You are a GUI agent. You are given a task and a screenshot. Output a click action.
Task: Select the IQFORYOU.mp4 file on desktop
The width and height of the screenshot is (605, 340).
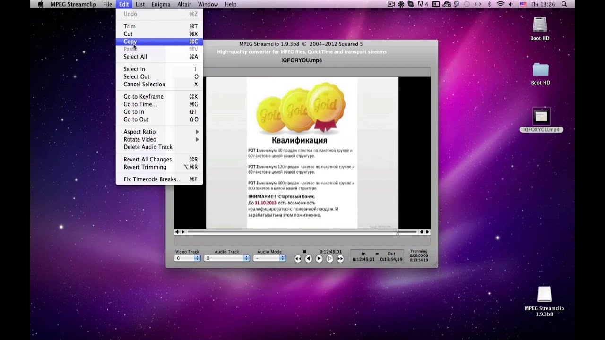point(541,116)
